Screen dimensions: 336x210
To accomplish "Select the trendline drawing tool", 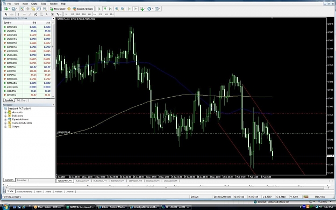I will point(30,14).
